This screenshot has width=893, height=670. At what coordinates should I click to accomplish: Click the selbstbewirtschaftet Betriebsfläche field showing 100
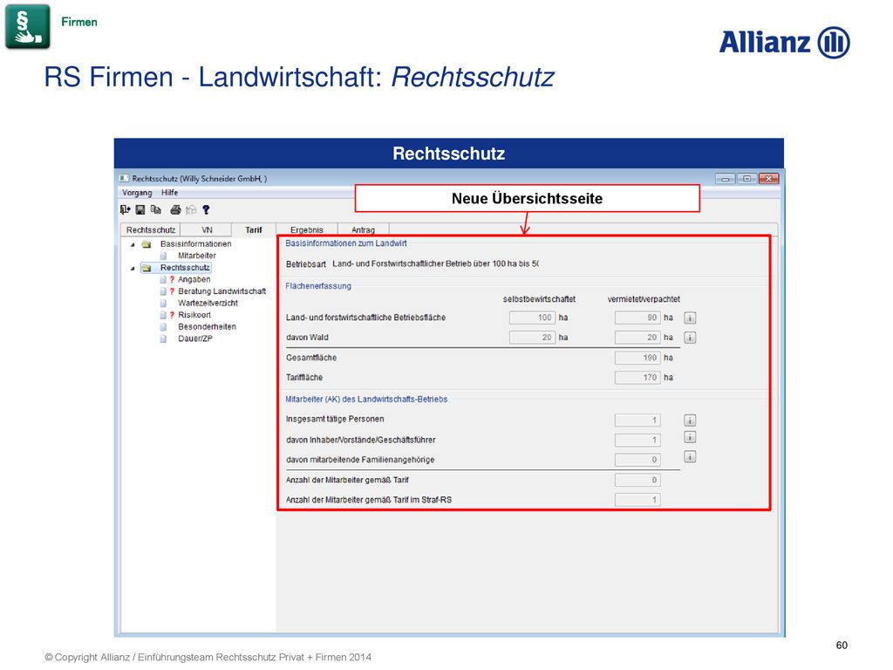532,318
